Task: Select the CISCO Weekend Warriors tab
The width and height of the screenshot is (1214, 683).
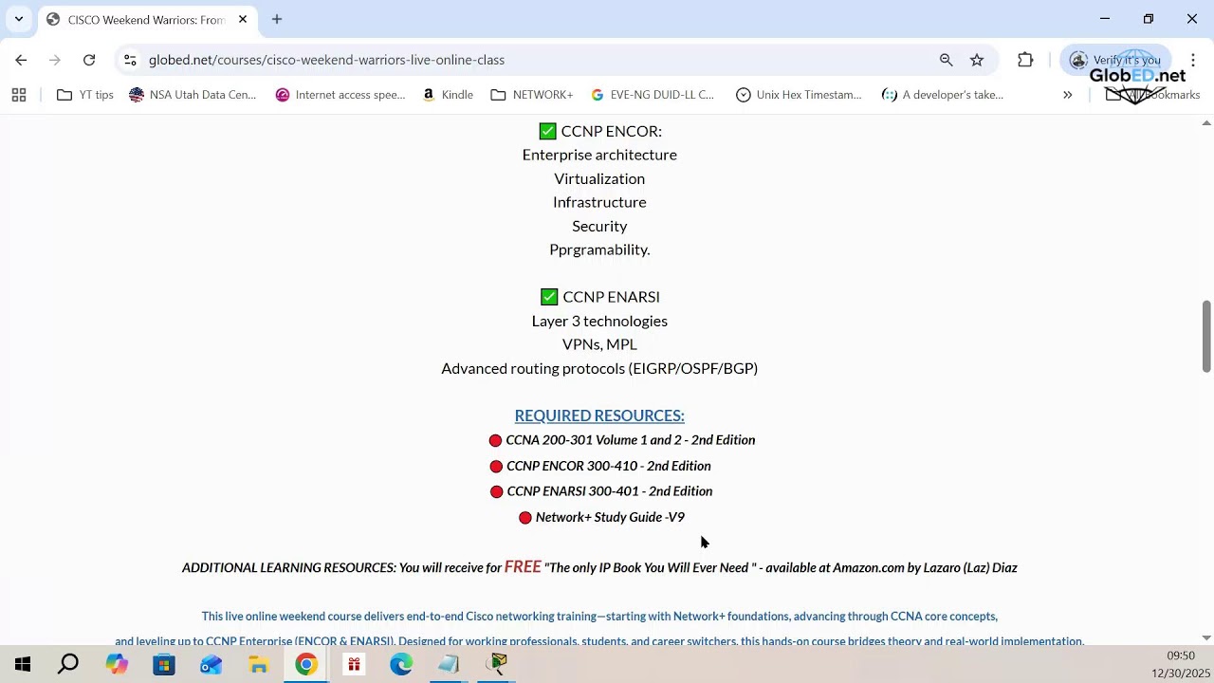Action: click(x=146, y=20)
